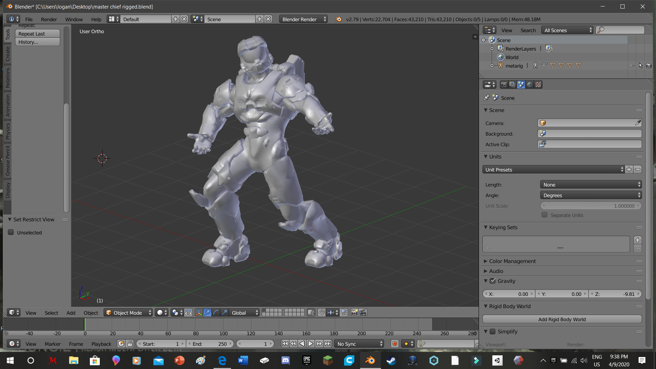Click the outliner search field
Viewport: 656px width, 369px height.
tap(620, 30)
